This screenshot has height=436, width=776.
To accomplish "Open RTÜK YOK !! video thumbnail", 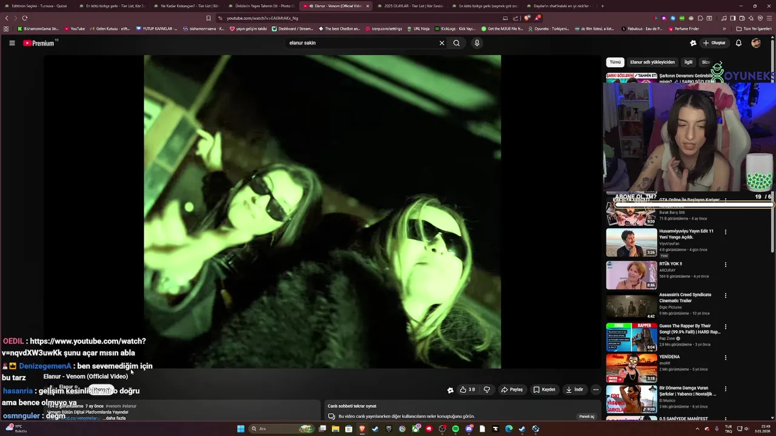I will [631, 275].
